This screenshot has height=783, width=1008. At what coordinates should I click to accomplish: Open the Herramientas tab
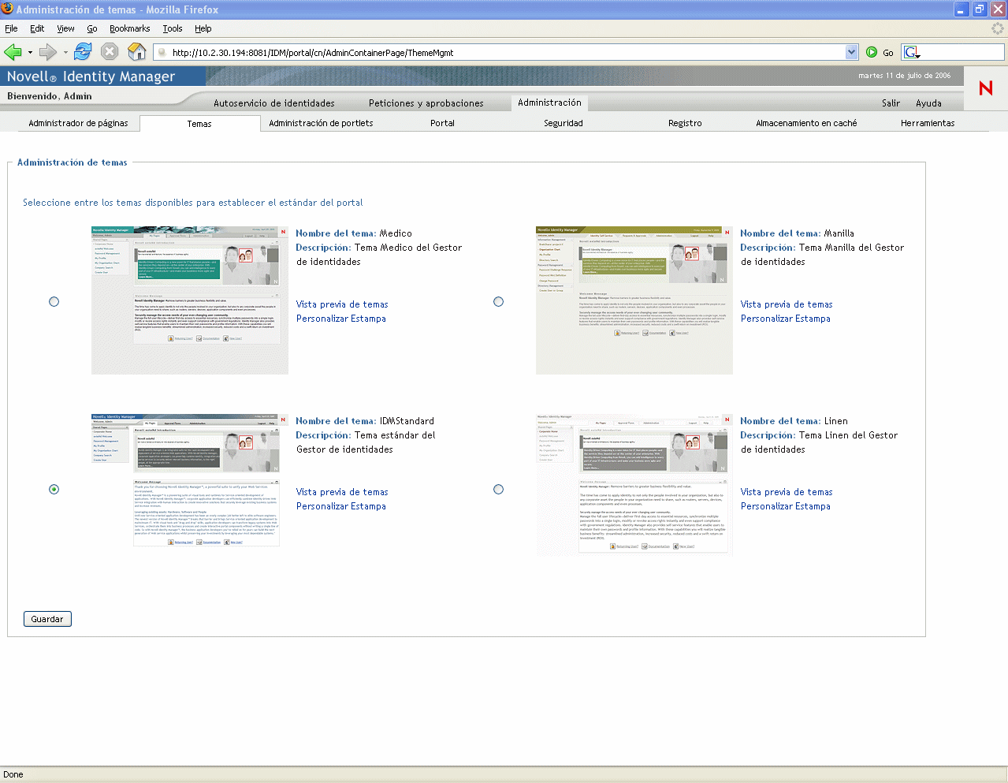pos(928,123)
